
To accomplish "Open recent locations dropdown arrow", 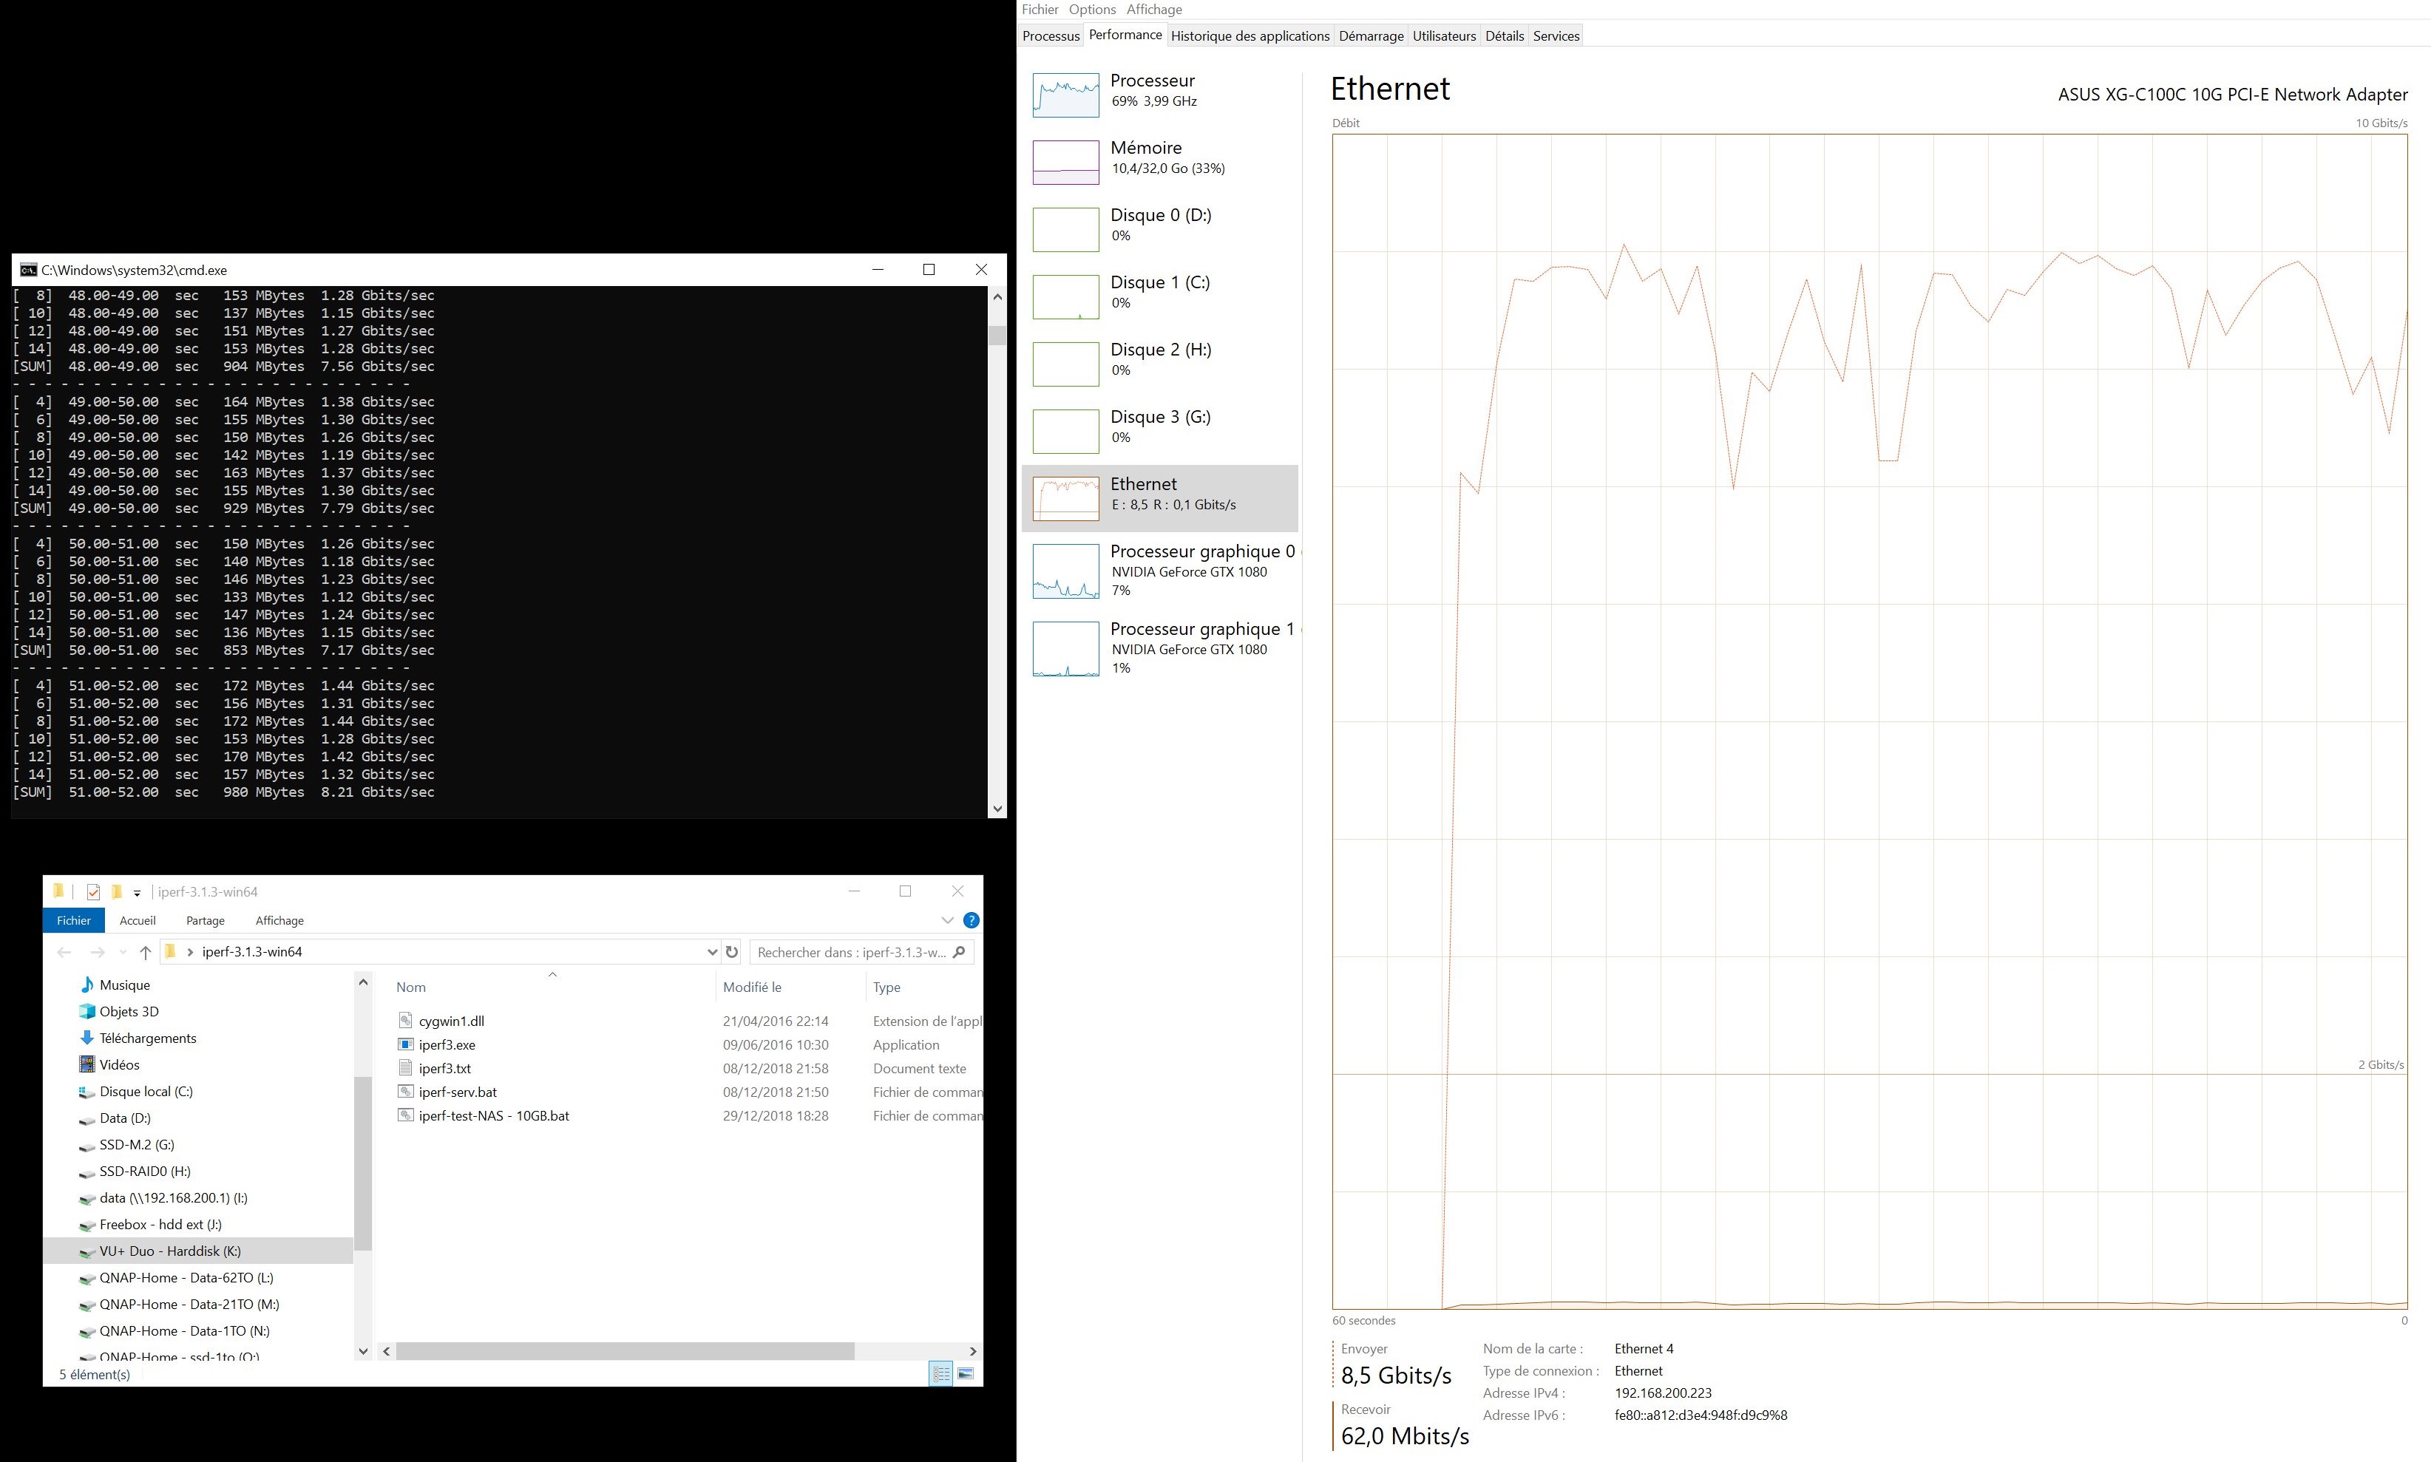I will tap(122, 952).
